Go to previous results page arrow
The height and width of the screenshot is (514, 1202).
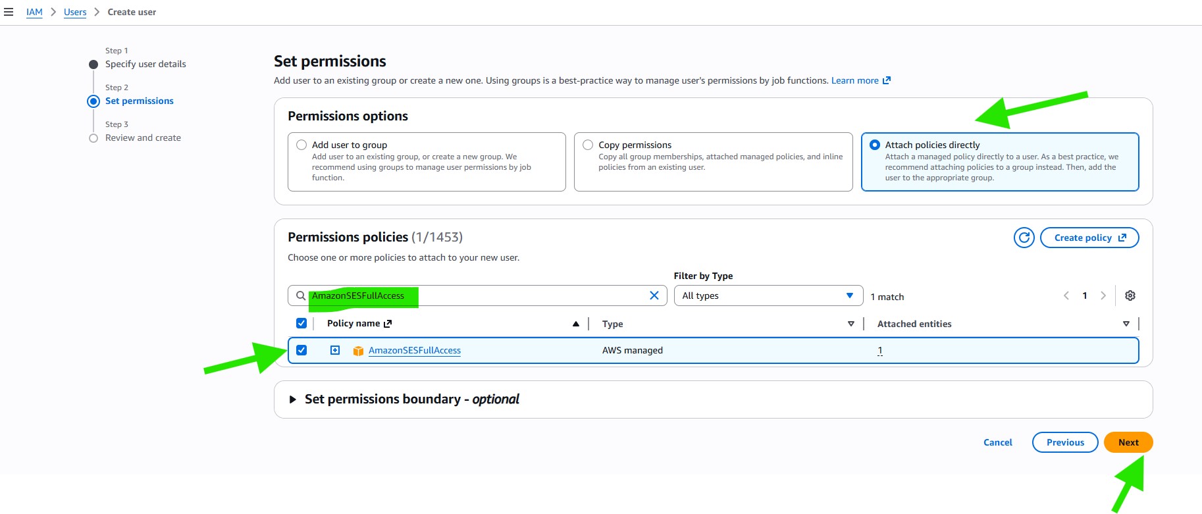point(1066,296)
